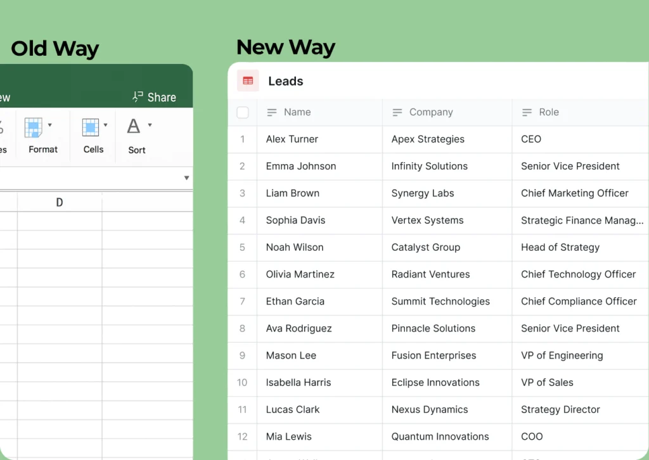
Task: Click the Company column header
Action: [431, 112]
